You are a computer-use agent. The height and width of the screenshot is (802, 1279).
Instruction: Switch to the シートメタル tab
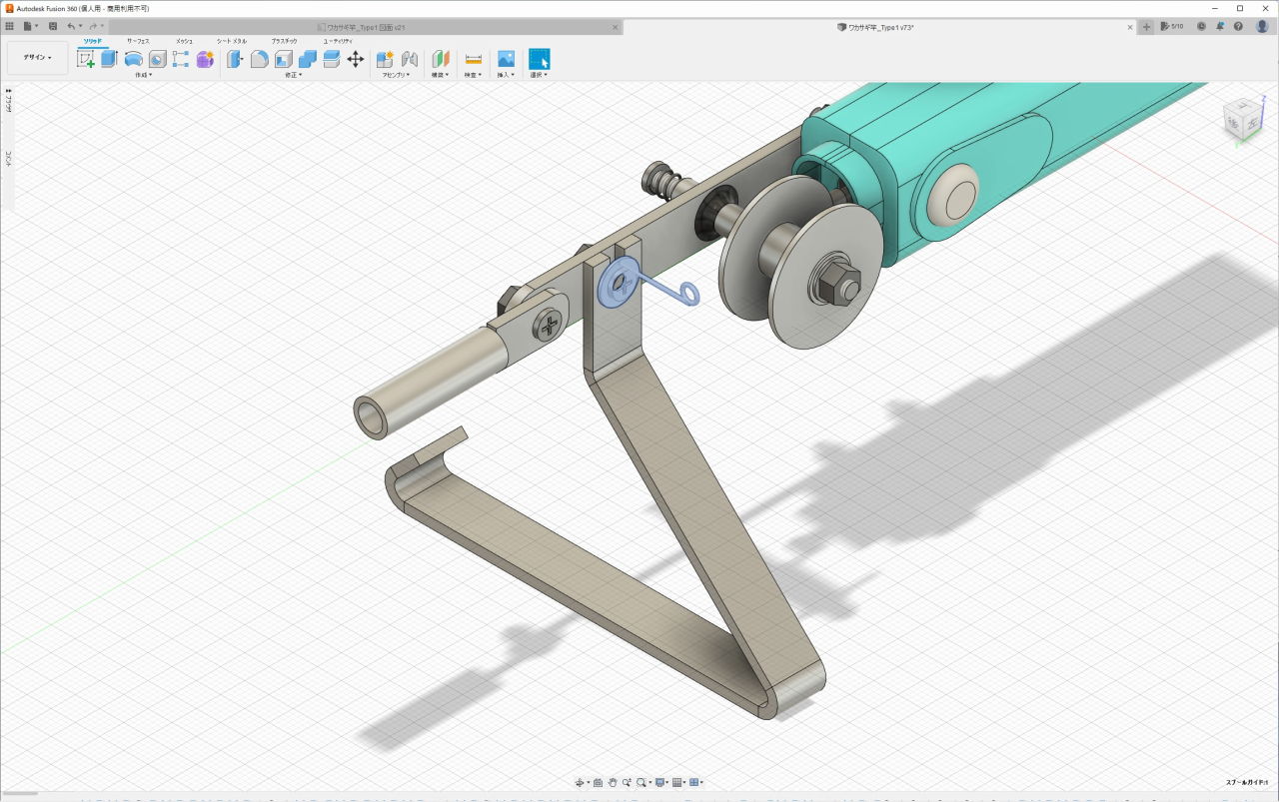coord(232,41)
